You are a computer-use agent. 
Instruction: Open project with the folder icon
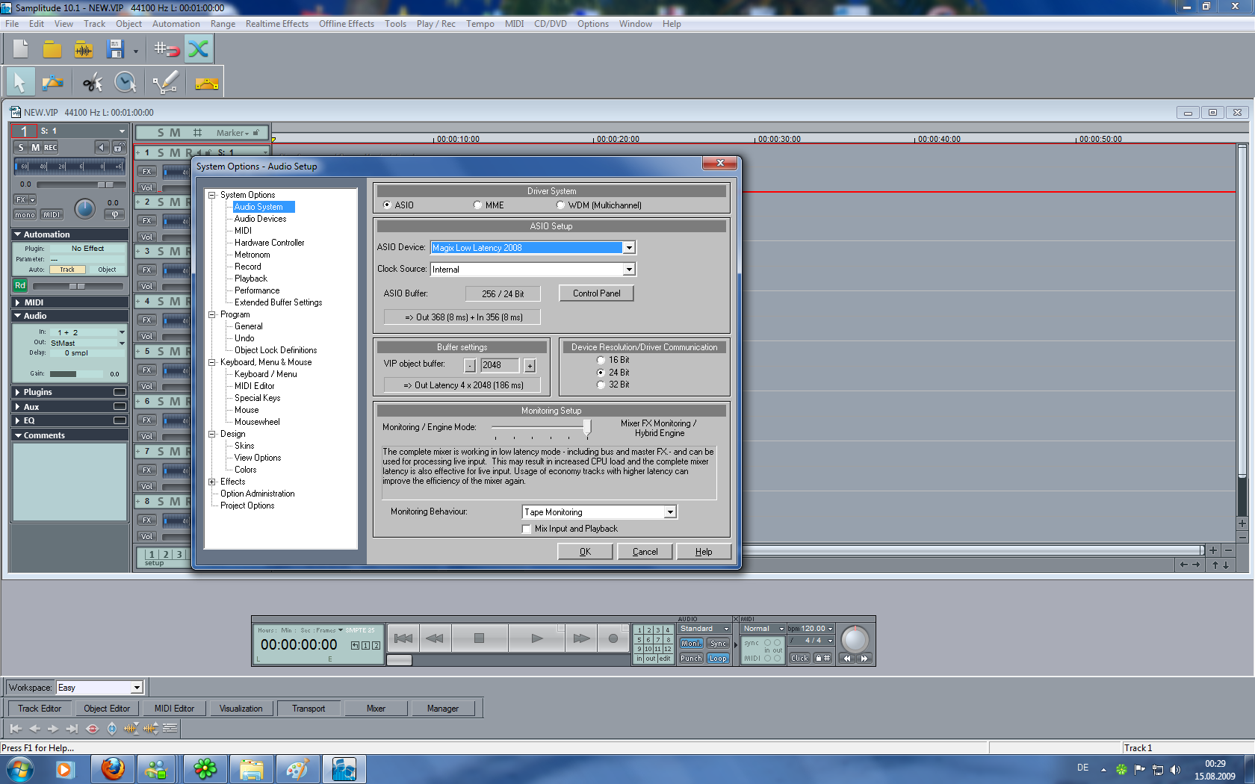[x=52, y=50]
